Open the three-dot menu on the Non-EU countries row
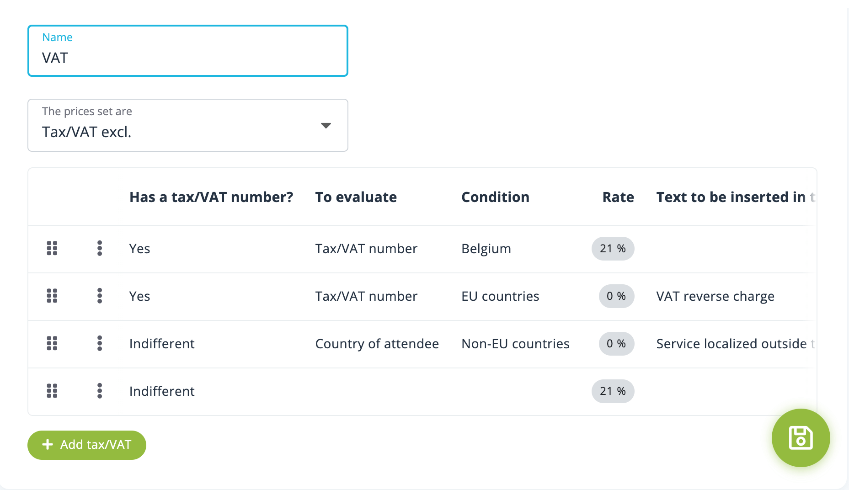This screenshot has width=849, height=490. (x=99, y=344)
